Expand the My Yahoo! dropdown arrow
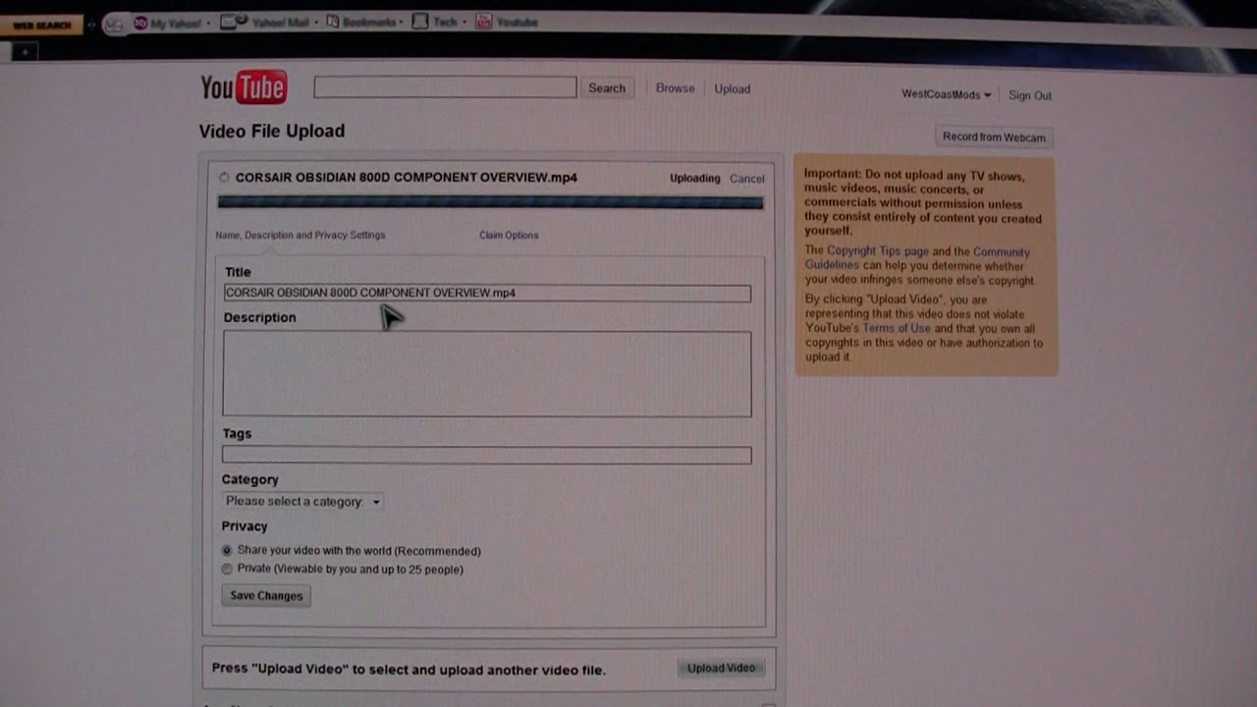Screen dimensions: 1257x707 pos(208,24)
